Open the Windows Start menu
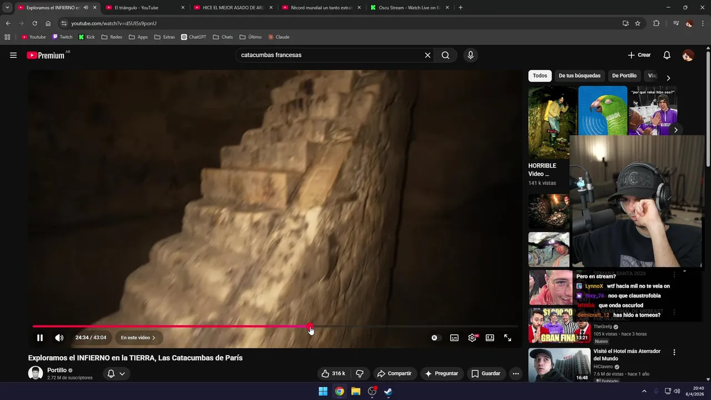Viewport: 711px width, 400px height. pos(323,391)
